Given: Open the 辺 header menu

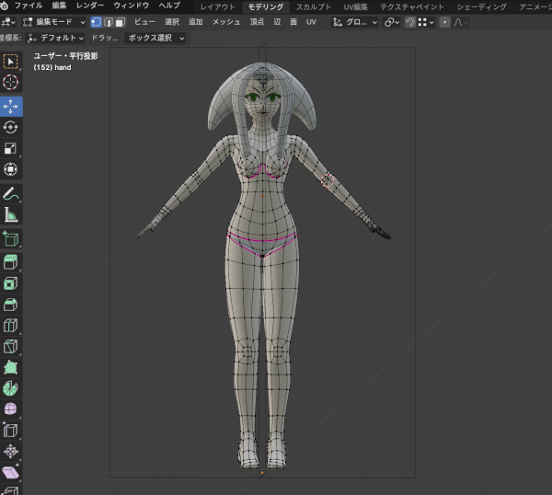Looking at the screenshot, I should click(277, 22).
